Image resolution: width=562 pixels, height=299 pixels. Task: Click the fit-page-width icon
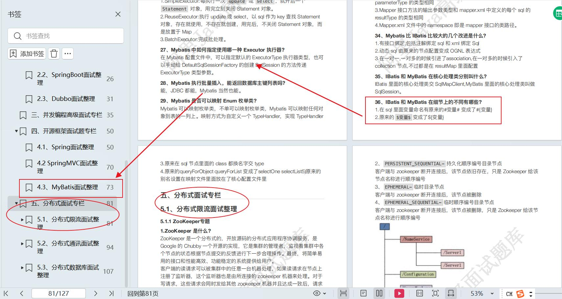[x=420, y=293]
